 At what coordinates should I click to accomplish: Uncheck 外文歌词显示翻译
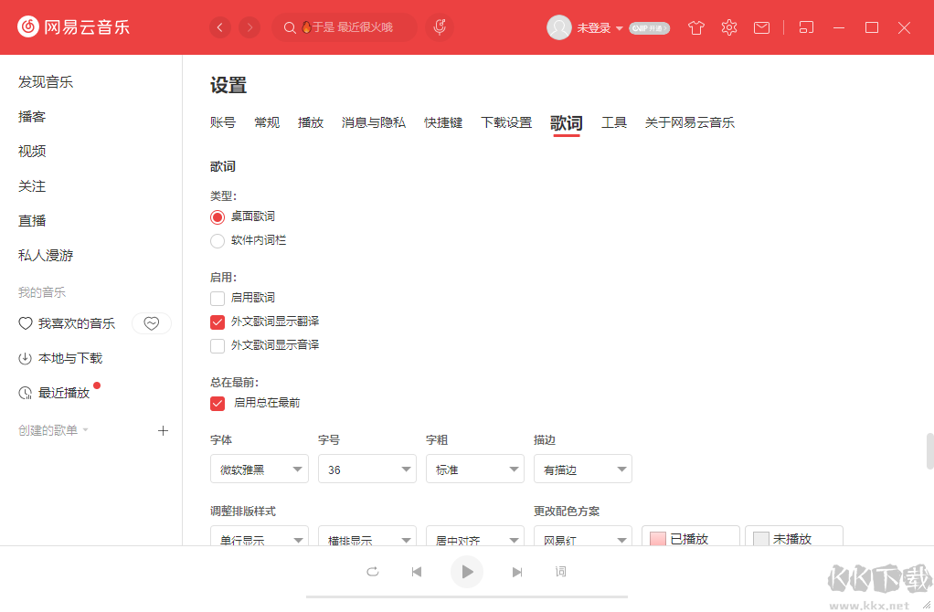[x=217, y=322]
